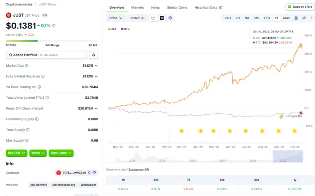Remove the 1 Coin comparison chip
315x196 pixels.
[142, 18]
